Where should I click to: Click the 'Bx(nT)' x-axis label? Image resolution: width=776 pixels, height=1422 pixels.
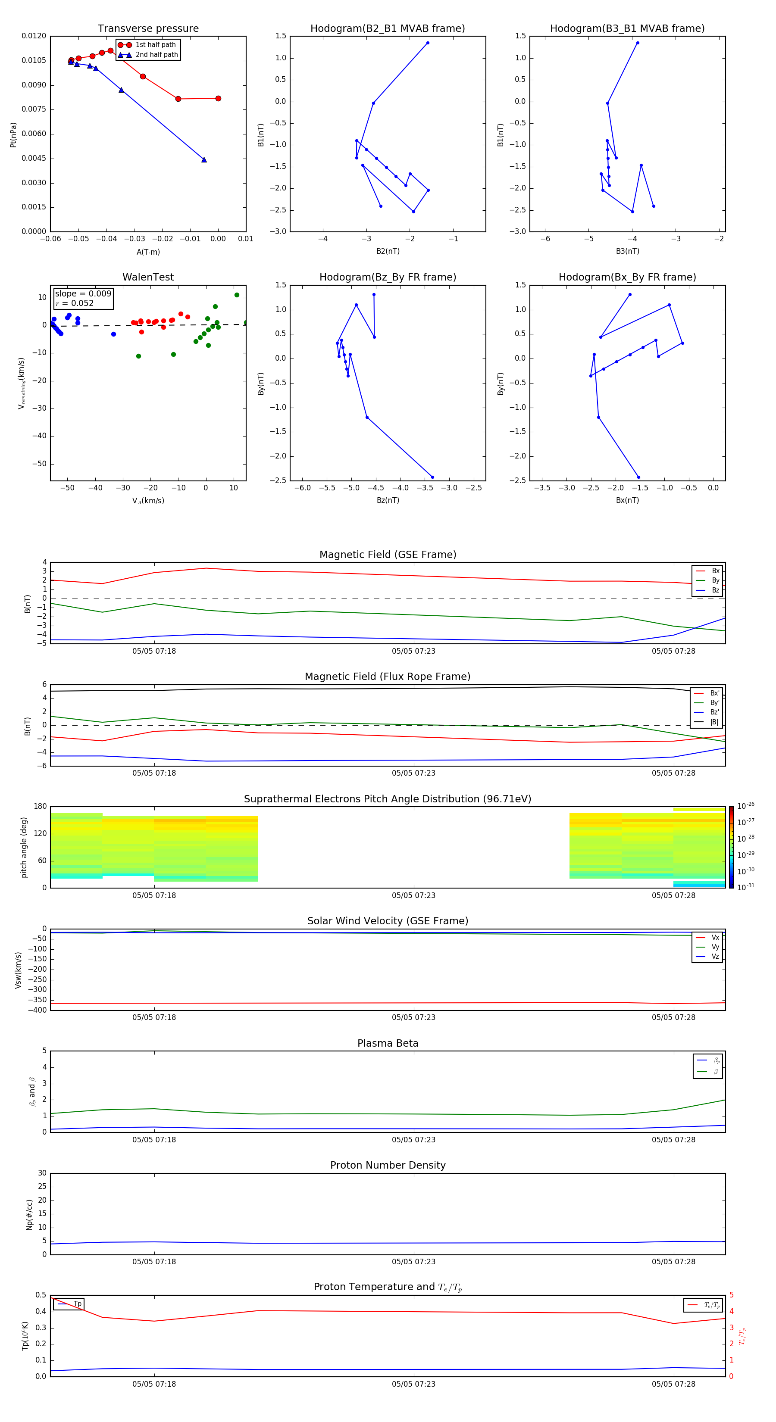click(627, 500)
